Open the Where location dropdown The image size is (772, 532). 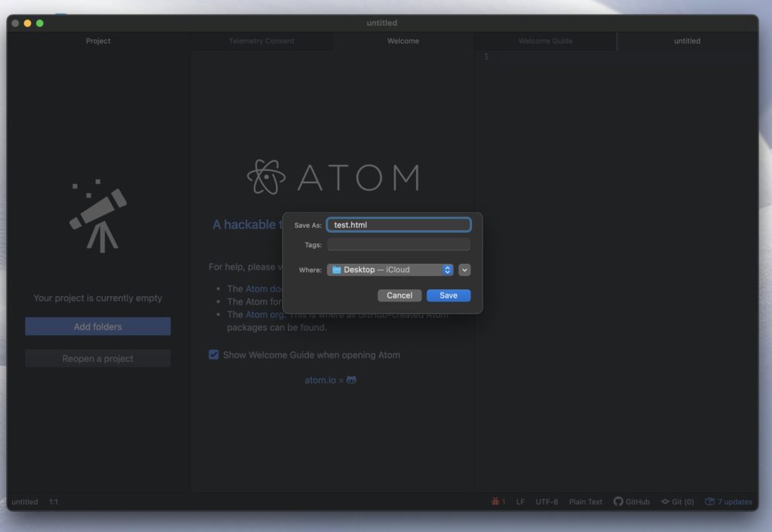click(390, 270)
